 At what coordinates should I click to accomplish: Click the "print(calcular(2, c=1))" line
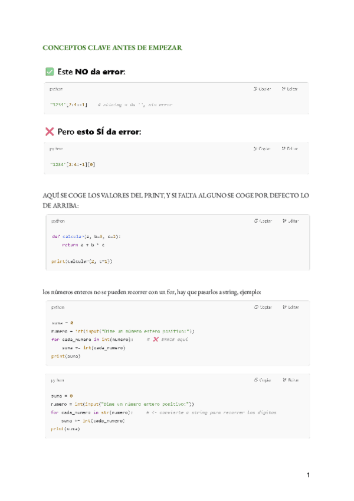click(81, 261)
